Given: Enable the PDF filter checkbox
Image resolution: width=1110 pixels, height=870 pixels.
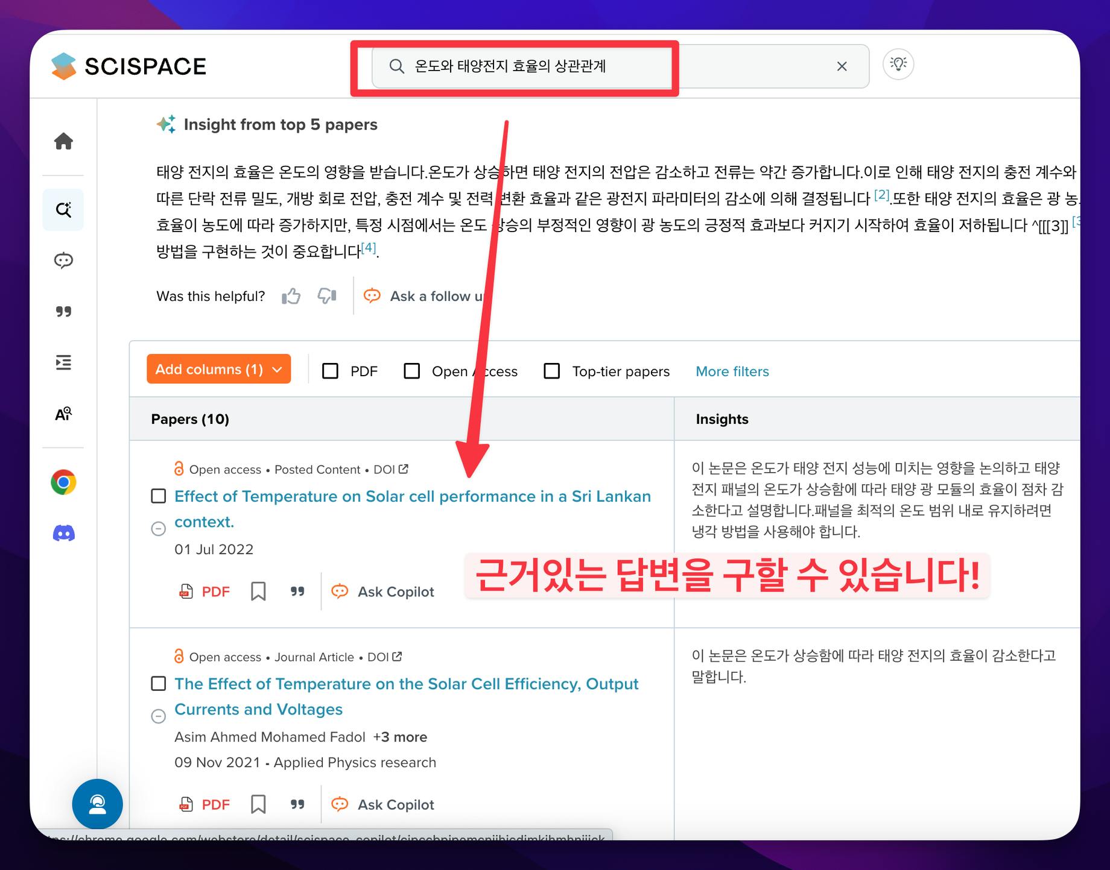Looking at the screenshot, I should 331,371.
